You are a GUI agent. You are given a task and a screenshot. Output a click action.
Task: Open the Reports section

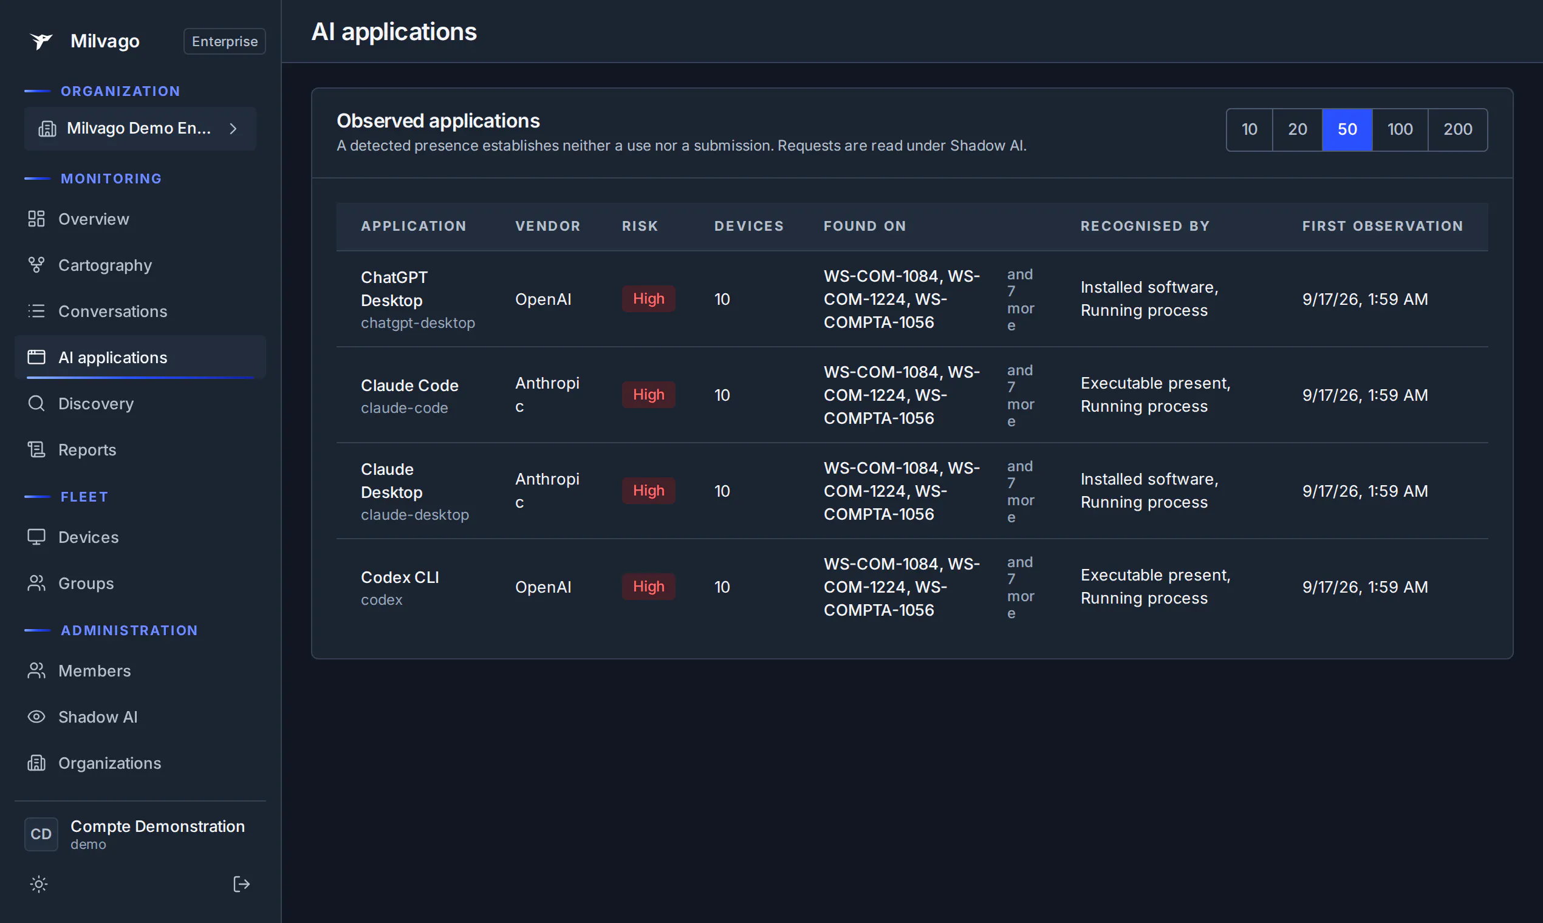[x=140, y=449]
